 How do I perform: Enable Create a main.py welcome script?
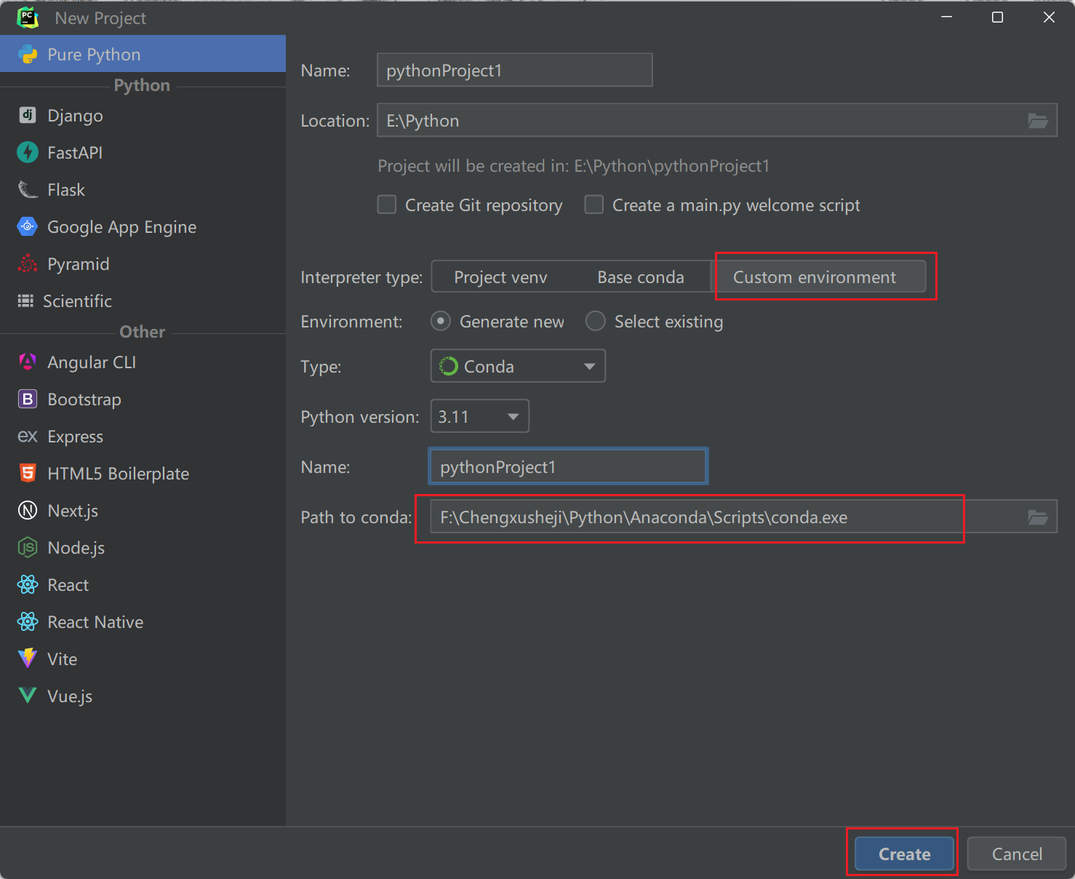(594, 204)
